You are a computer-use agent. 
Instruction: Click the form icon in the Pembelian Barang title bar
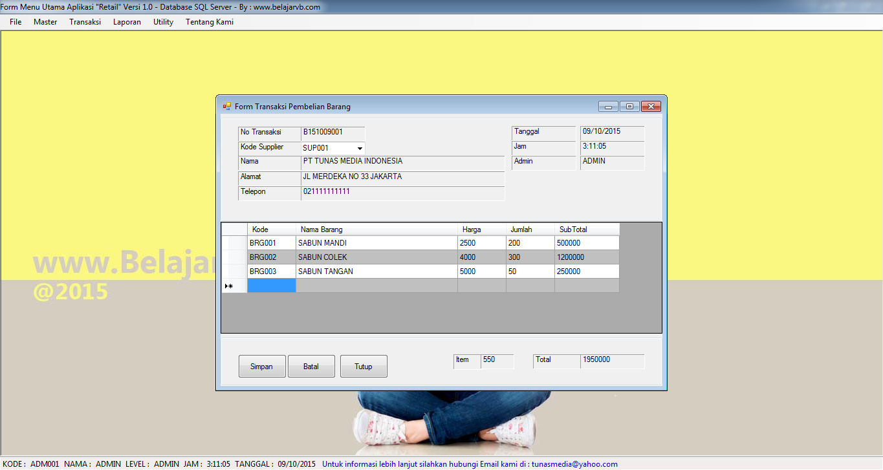[226, 106]
